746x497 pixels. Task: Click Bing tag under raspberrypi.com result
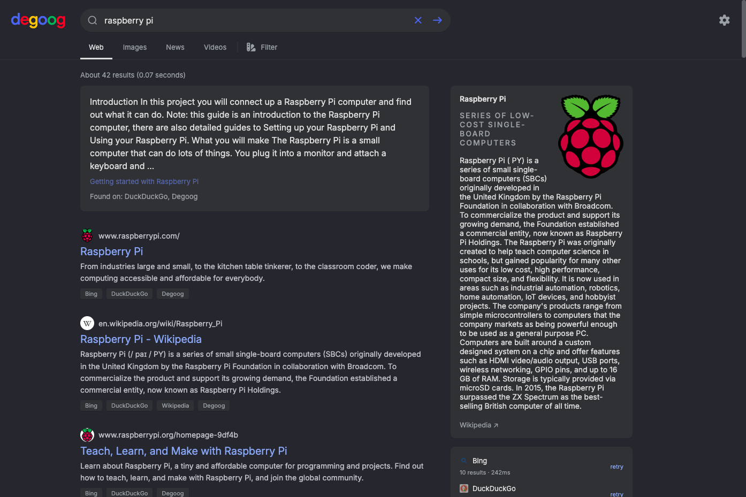92,294
